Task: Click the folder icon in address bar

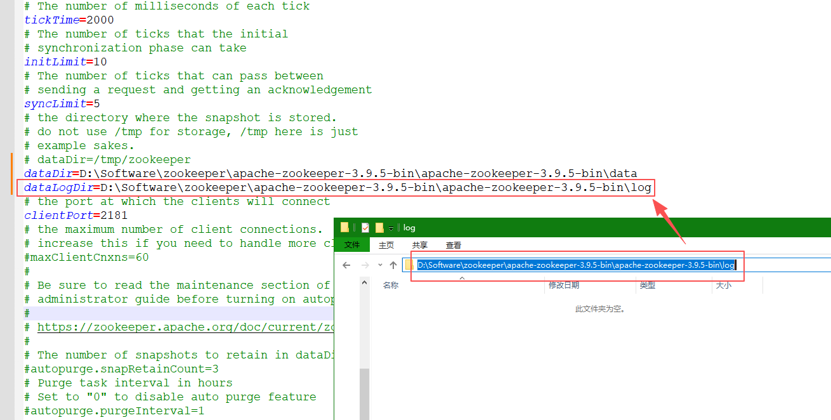Action: pyautogui.click(x=409, y=265)
